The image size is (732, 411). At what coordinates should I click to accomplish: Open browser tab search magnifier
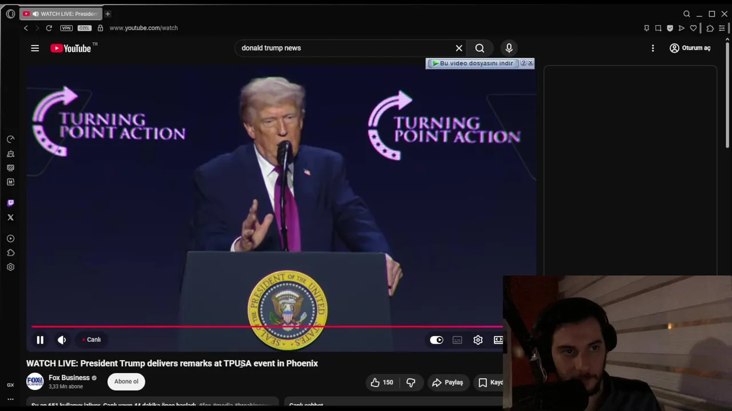tap(687, 14)
